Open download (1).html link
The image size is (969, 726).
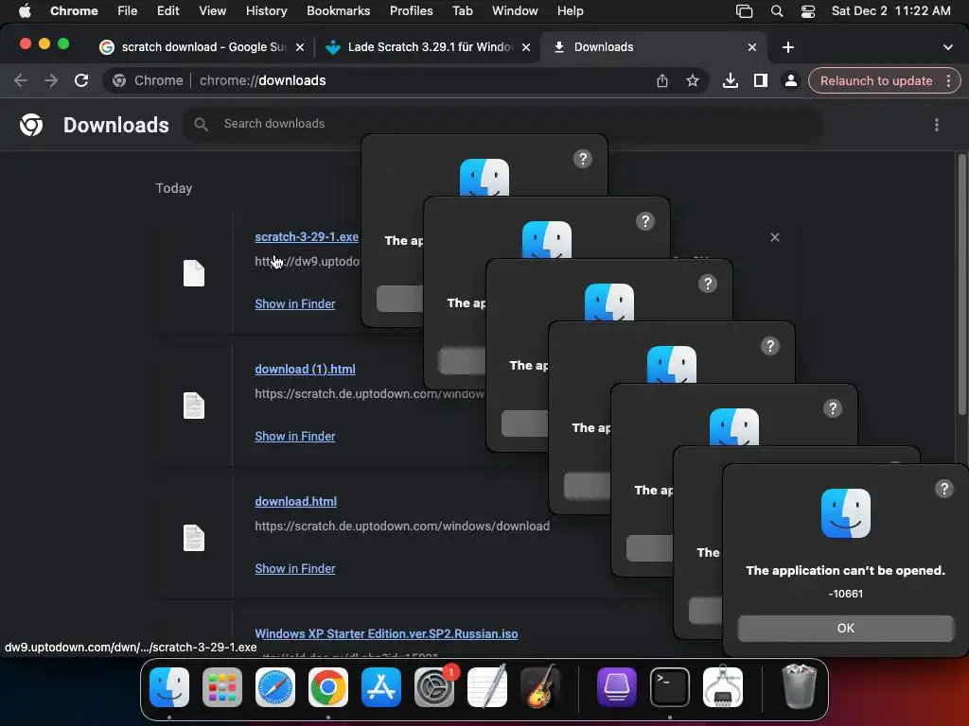pos(305,370)
